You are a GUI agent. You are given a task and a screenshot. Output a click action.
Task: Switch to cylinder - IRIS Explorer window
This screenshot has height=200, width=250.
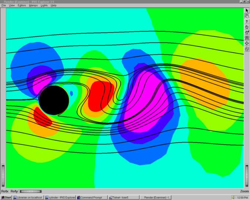click(60, 197)
